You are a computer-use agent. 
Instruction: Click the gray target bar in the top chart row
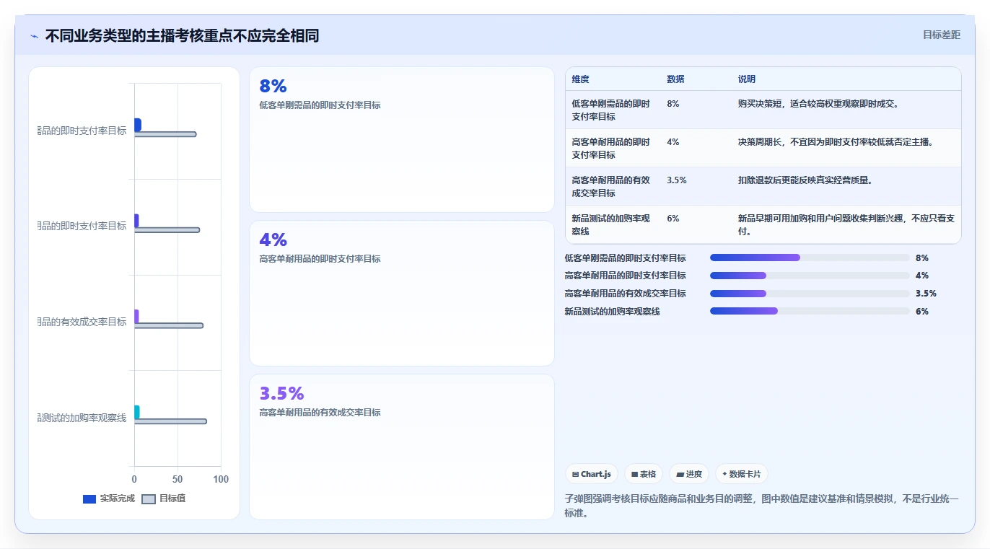point(165,134)
